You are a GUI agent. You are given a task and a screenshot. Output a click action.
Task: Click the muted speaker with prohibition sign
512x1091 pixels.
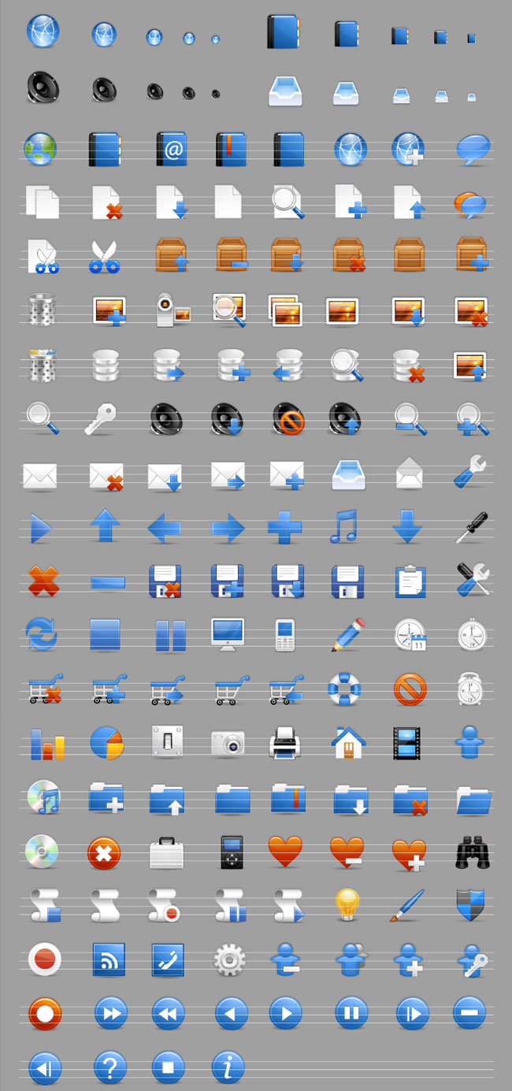tap(288, 418)
